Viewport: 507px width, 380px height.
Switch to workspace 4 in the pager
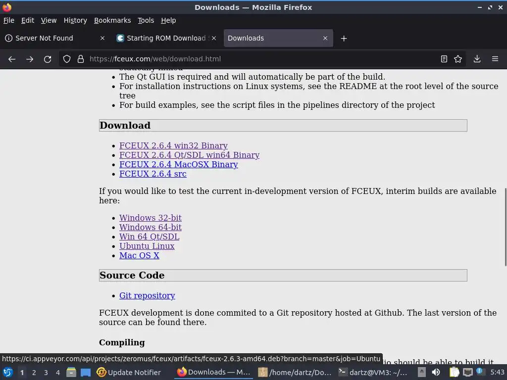point(58,373)
